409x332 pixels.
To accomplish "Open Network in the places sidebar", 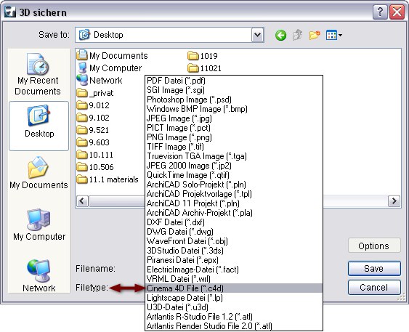I will (x=39, y=275).
